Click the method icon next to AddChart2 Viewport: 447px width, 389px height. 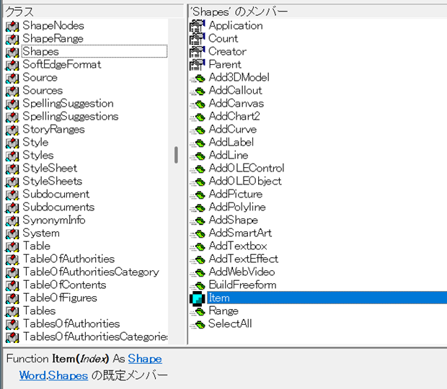click(x=198, y=117)
